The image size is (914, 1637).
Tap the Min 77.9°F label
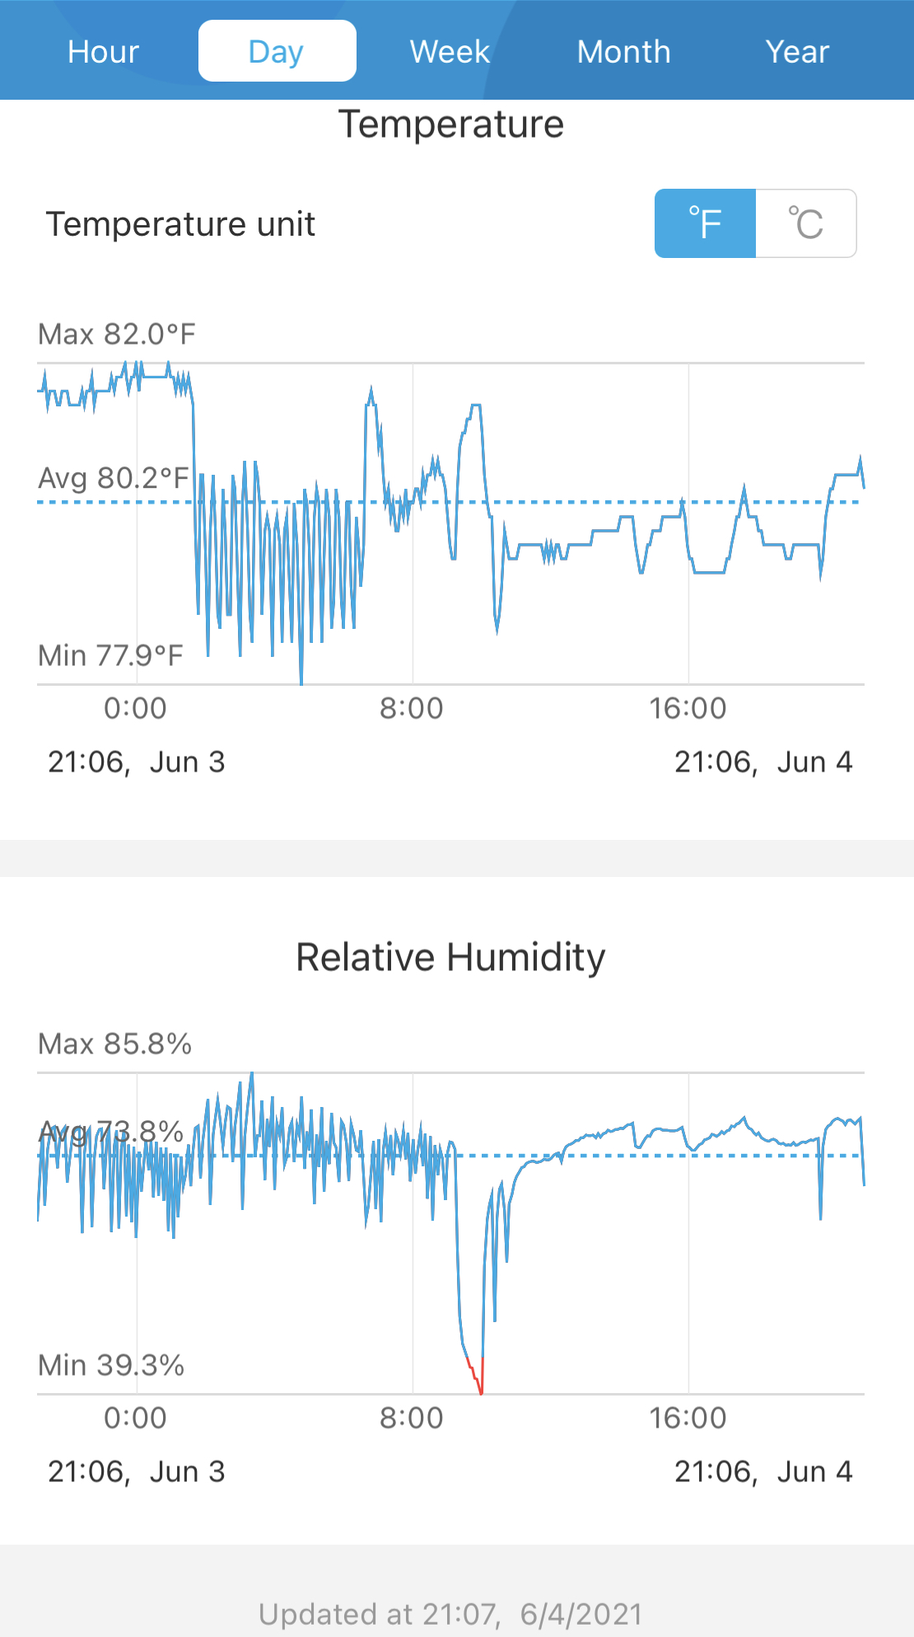point(110,656)
